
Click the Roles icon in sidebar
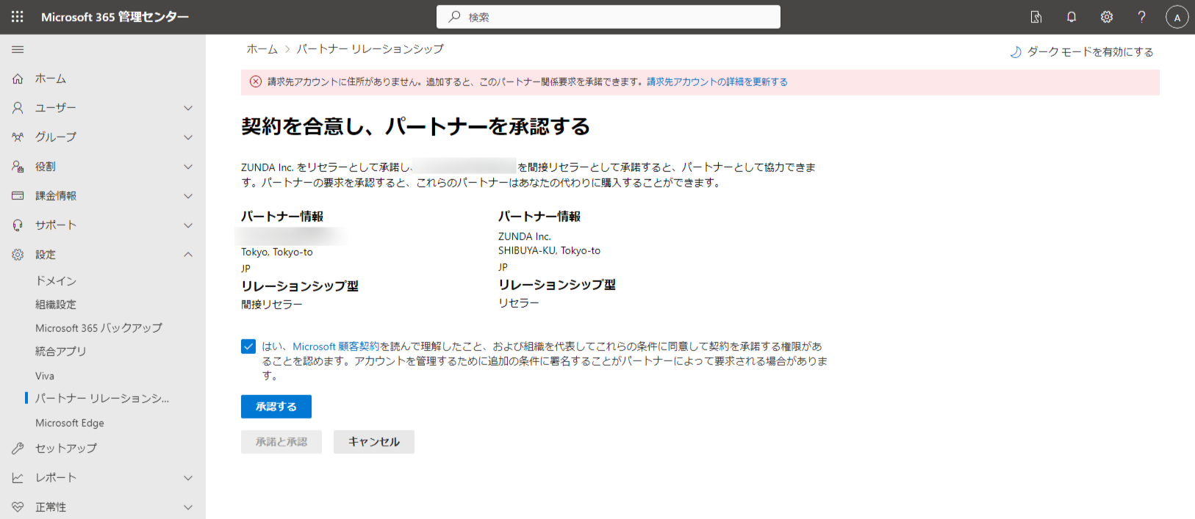[18, 167]
